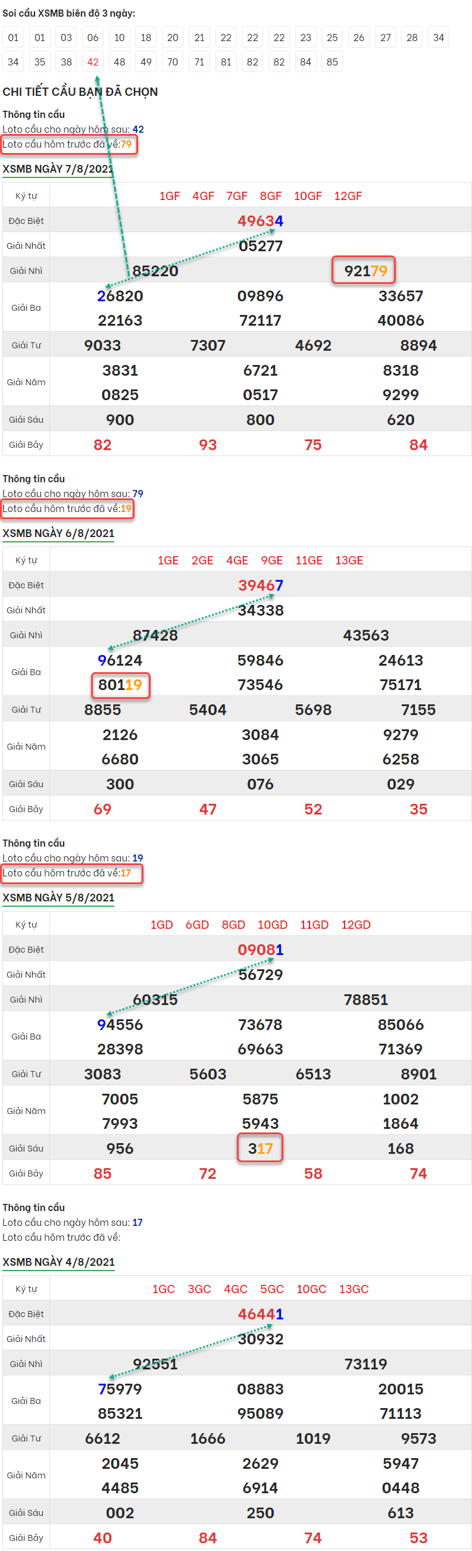Click the boxed result 80119 in Giải Ba
Viewport: 472px width, 1551px height.
(120, 685)
